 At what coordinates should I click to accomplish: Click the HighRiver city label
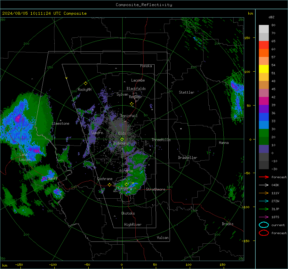coord(133,225)
